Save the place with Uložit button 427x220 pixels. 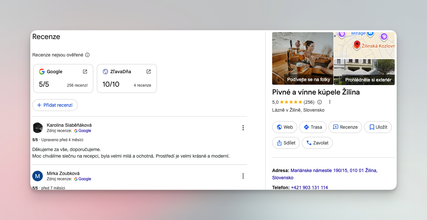[378, 127]
